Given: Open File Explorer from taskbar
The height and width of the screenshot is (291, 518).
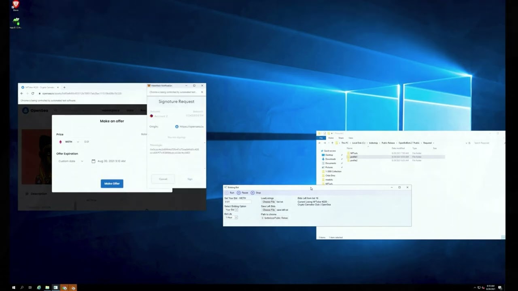Looking at the screenshot, I should point(47,288).
